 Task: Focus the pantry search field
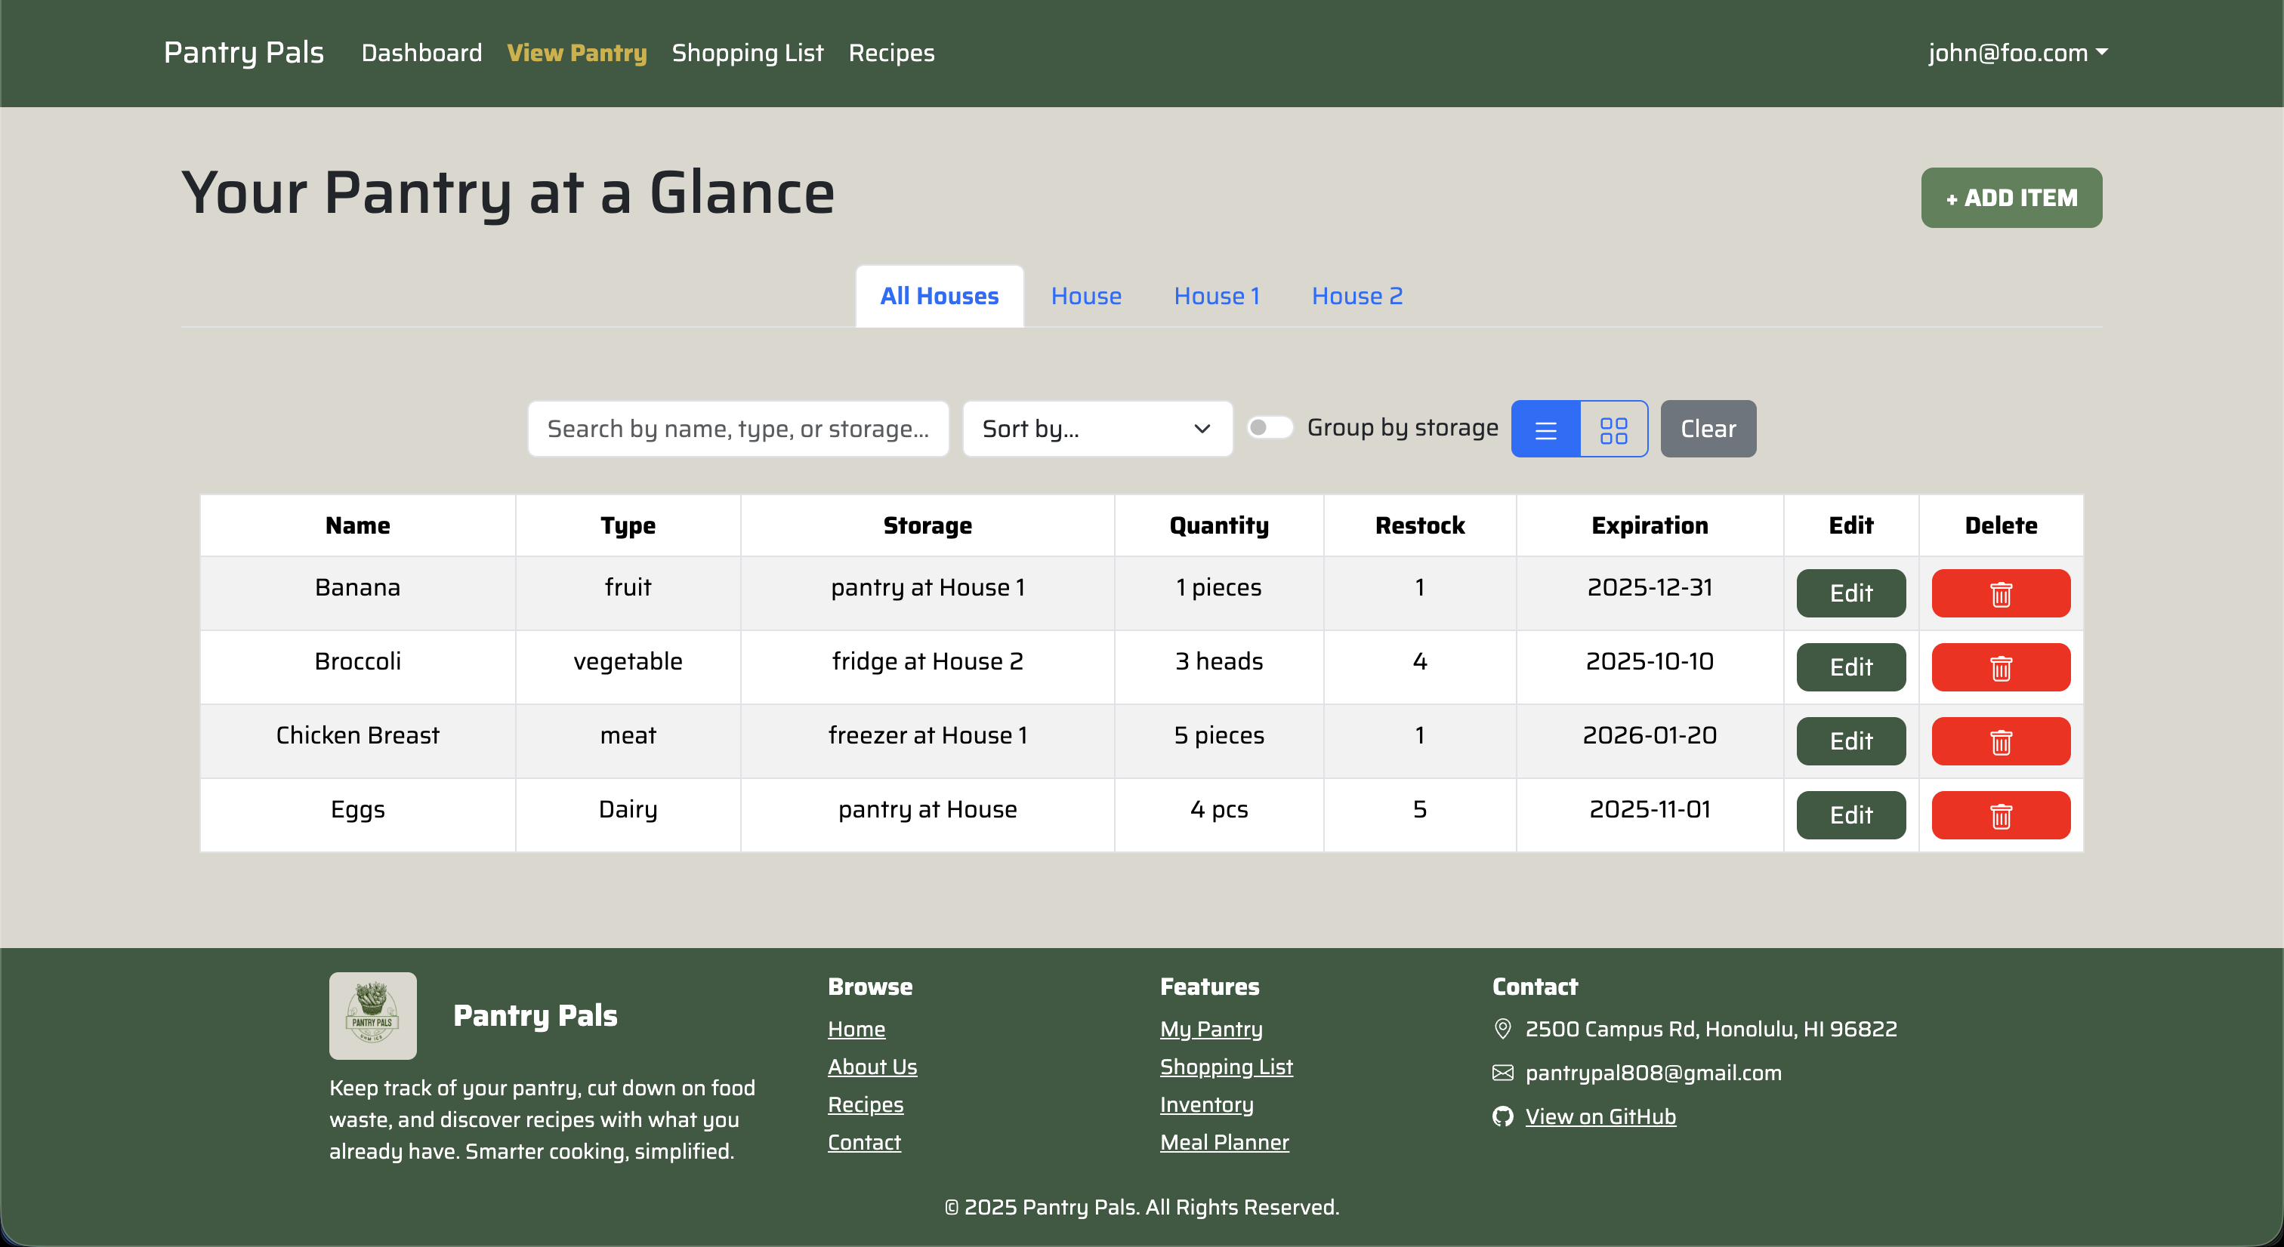(738, 429)
